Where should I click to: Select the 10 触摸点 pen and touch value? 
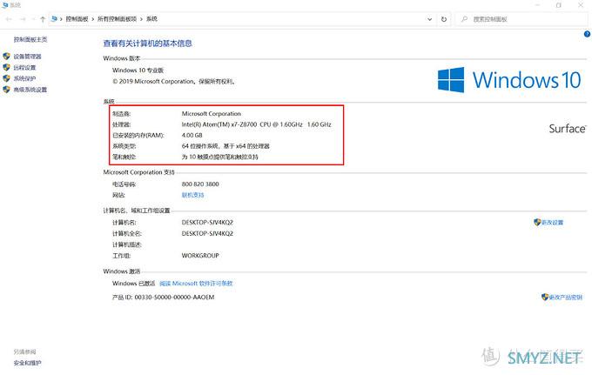pyautogui.click(x=219, y=157)
